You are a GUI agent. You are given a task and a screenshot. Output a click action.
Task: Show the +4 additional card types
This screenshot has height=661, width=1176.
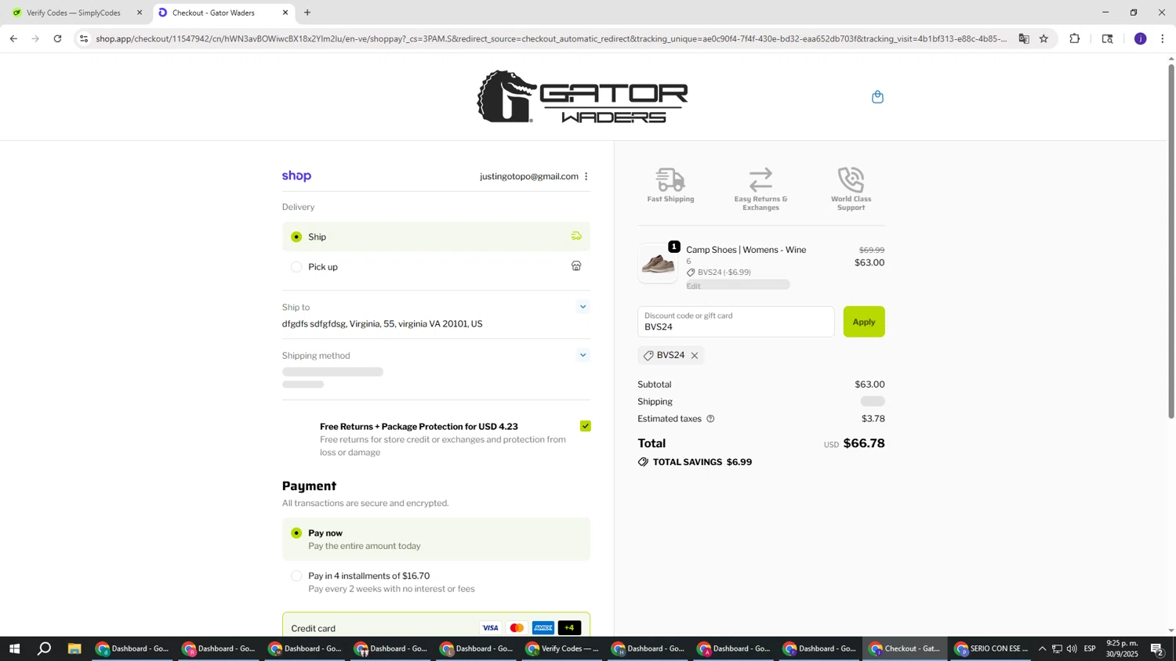pyautogui.click(x=569, y=628)
